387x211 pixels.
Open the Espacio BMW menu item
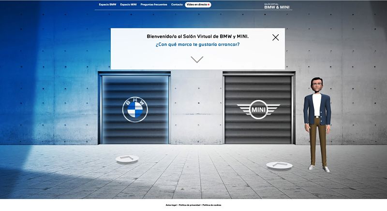click(x=107, y=4)
